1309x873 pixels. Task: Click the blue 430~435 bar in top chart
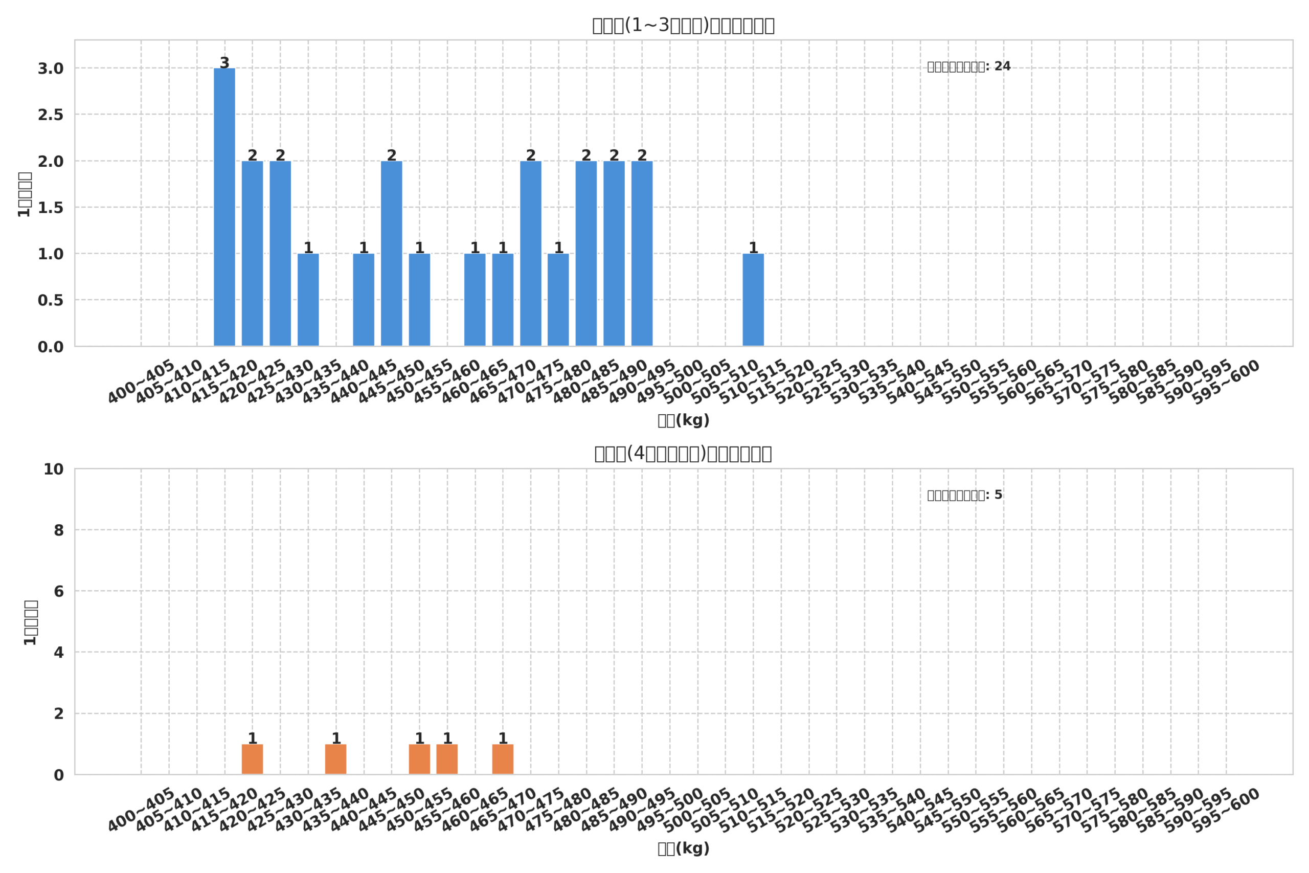308,300
